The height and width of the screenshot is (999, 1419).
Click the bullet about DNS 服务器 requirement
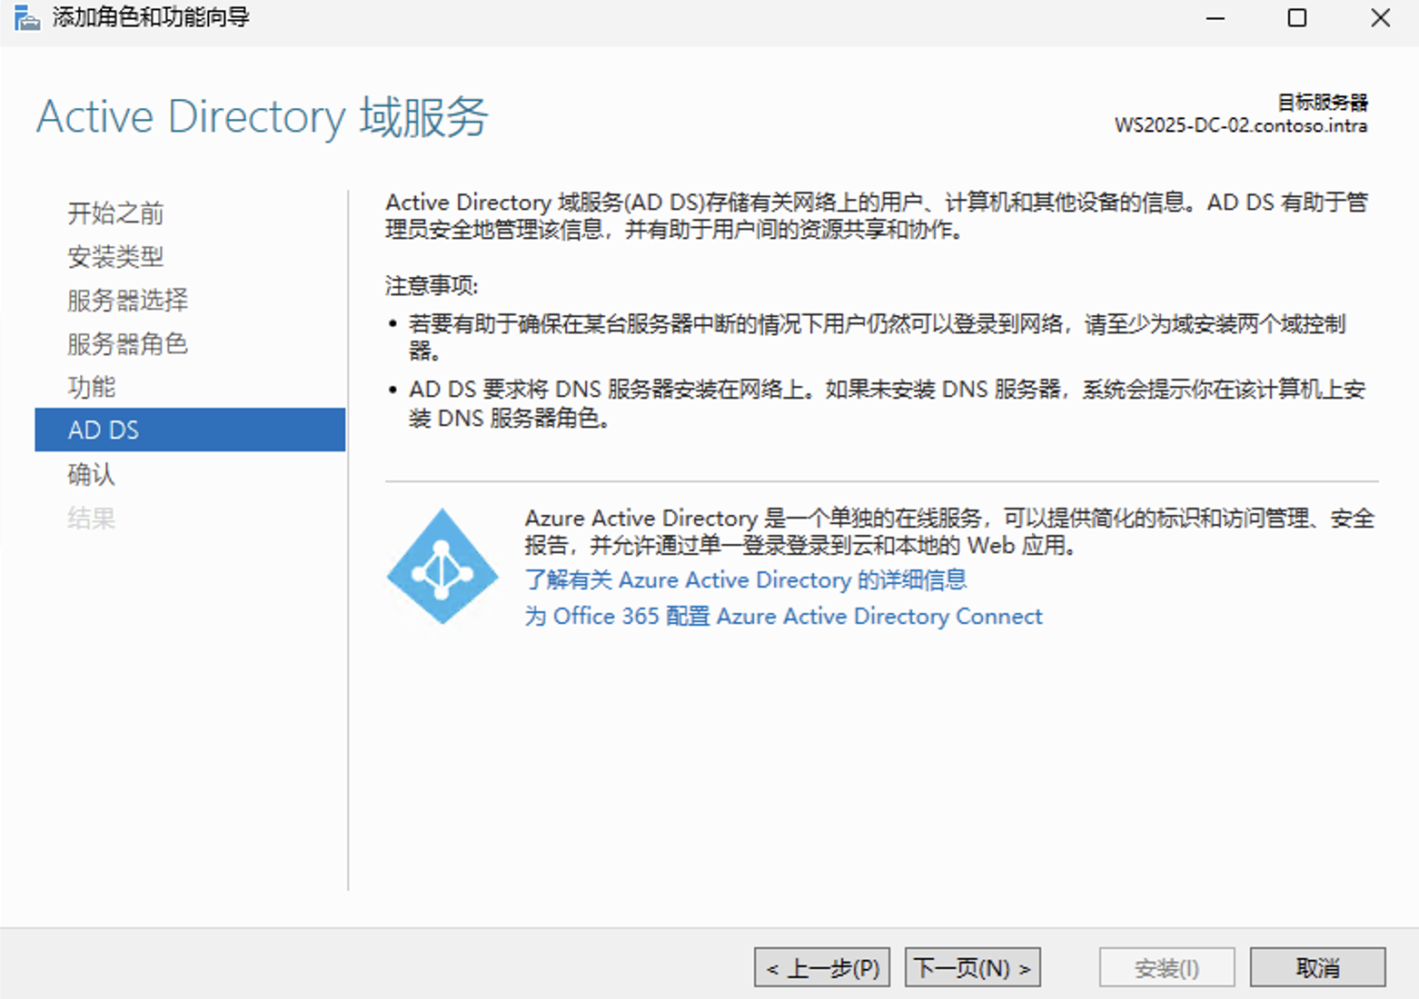[887, 403]
